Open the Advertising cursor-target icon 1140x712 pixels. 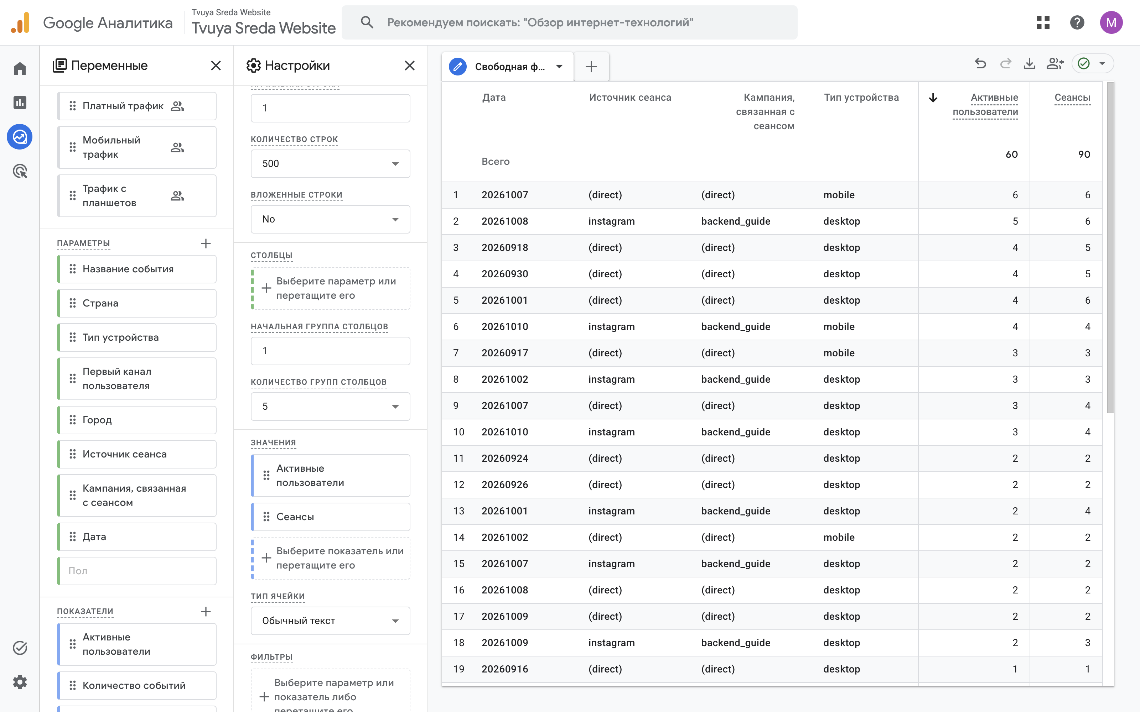20,171
